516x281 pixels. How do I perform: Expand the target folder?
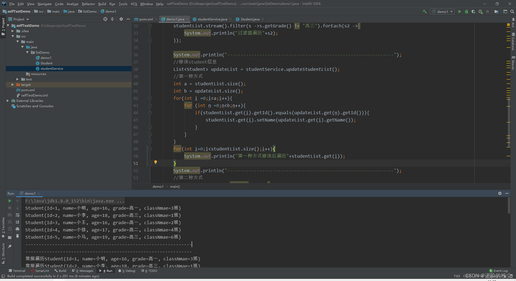13,84
